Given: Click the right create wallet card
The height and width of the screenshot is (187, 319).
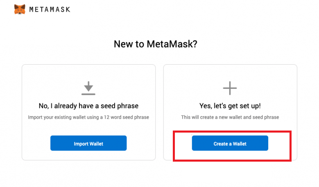Looking at the screenshot, I should (230, 112).
